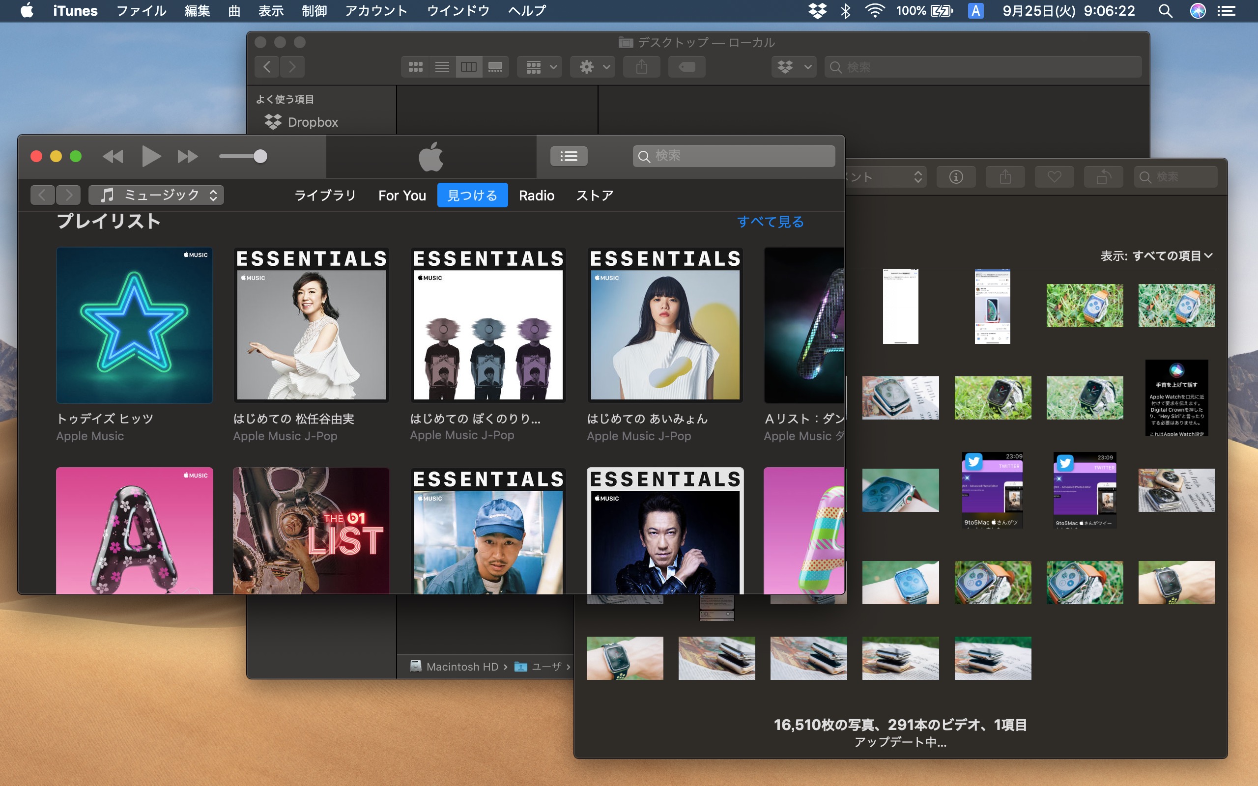Open the iTunes Up Next list icon

(569, 156)
